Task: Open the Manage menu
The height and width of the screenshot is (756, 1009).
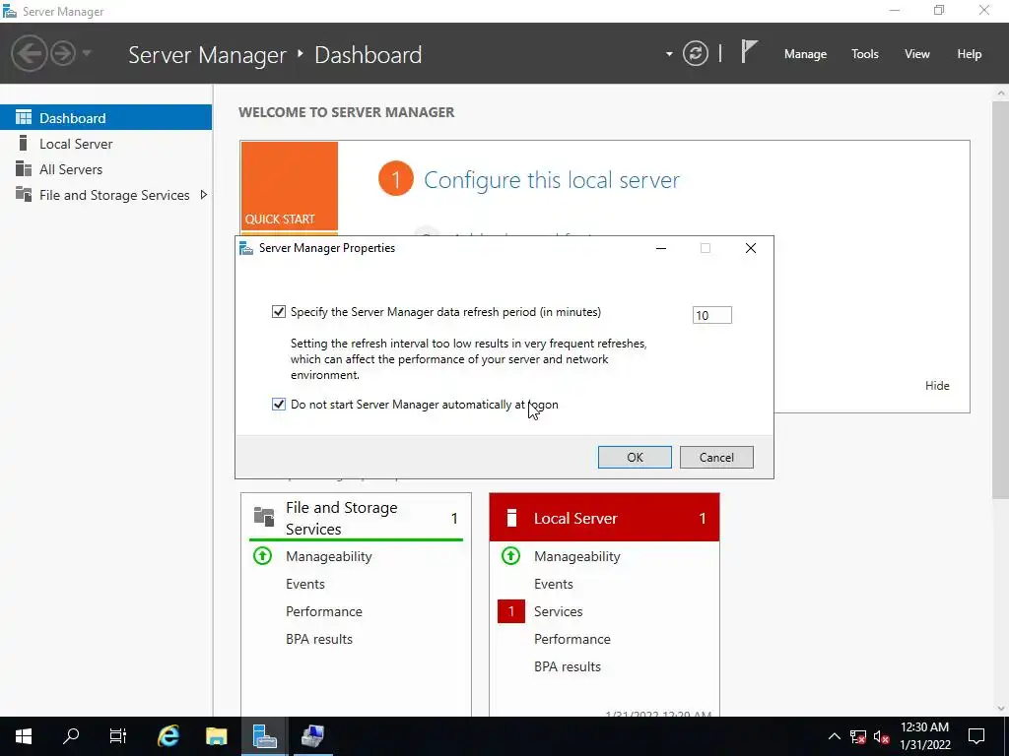Action: click(x=805, y=54)
